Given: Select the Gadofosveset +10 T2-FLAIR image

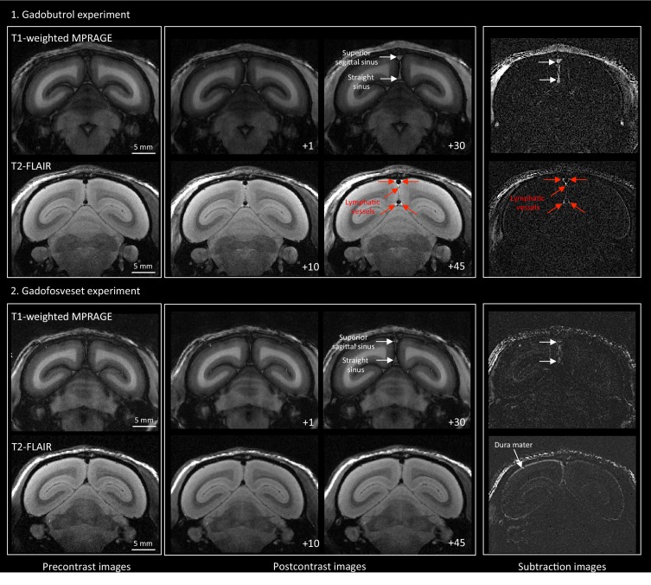Looking at the screenshot, I should pos(245,494).
